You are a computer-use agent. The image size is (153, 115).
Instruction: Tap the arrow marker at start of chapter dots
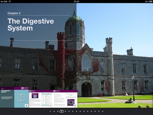point(50,111)
